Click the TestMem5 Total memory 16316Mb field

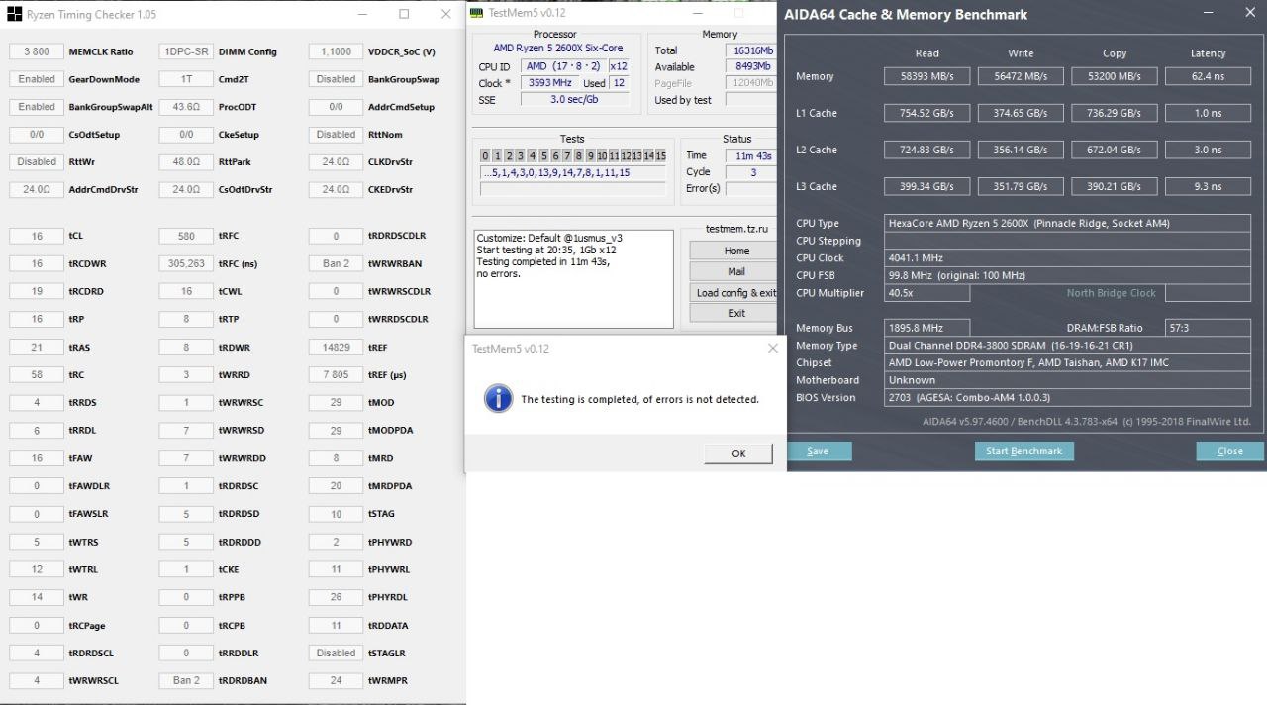tap(750, 50)
